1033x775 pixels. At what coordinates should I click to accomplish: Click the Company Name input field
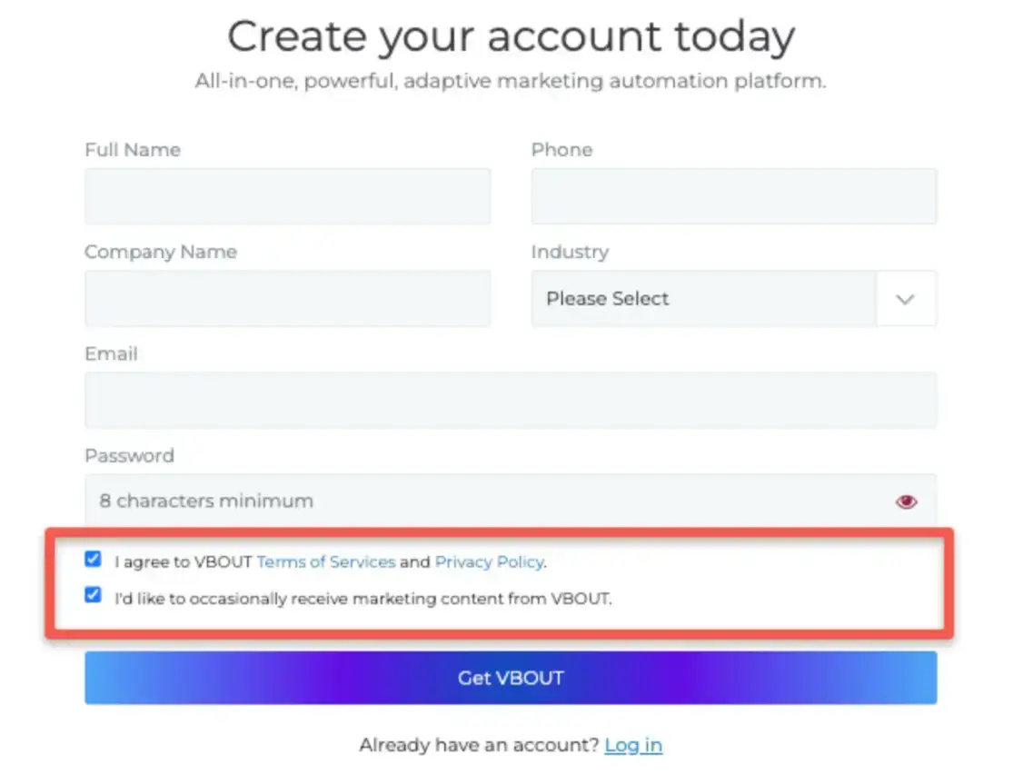point(287,298)
